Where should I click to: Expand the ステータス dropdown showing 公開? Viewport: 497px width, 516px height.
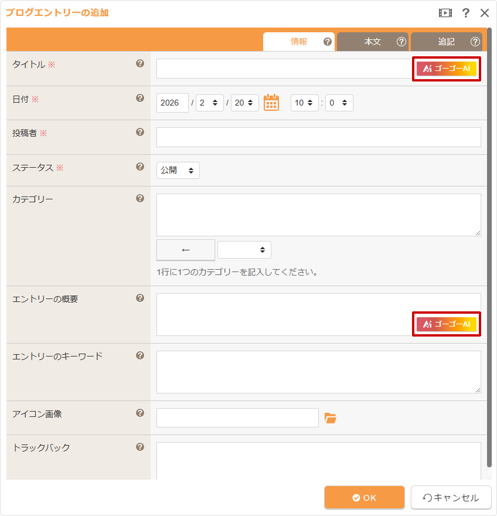pos(178,171)
